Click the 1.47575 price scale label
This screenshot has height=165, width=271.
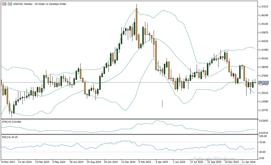(x=264, y=6)
